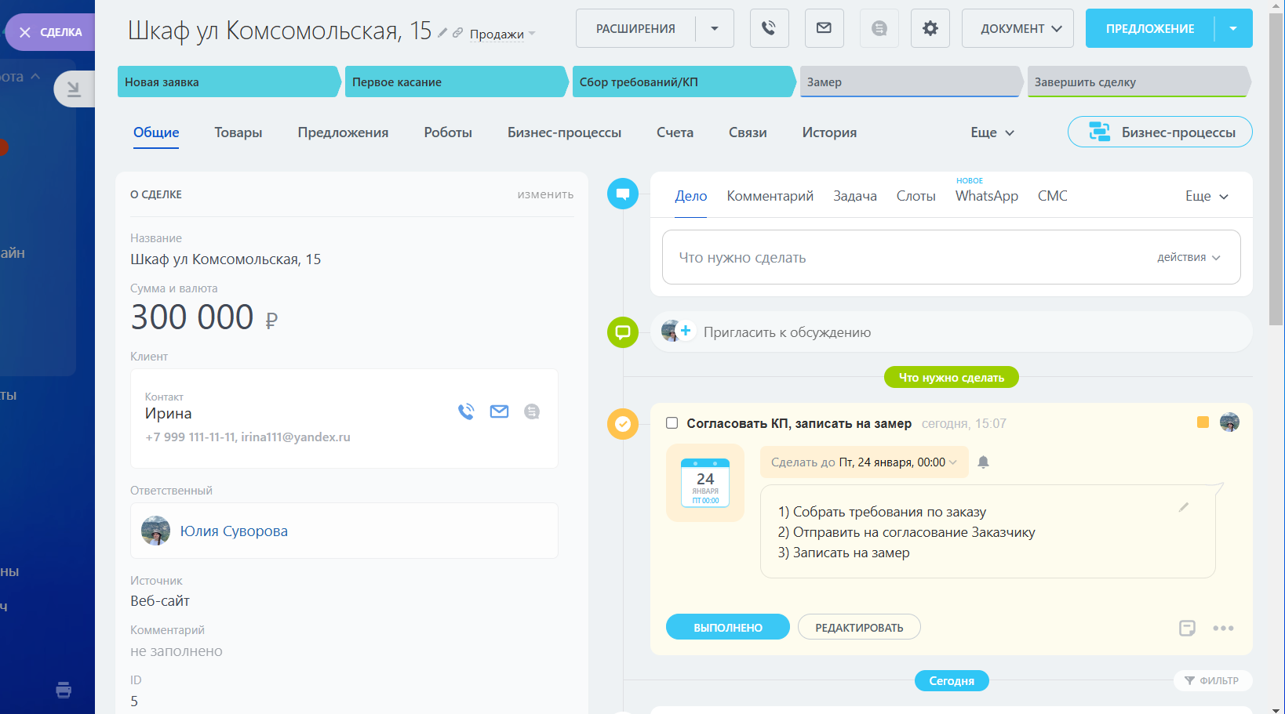Select the Общие tab
The image size is (1285, 714).
(x=156, y=132)
